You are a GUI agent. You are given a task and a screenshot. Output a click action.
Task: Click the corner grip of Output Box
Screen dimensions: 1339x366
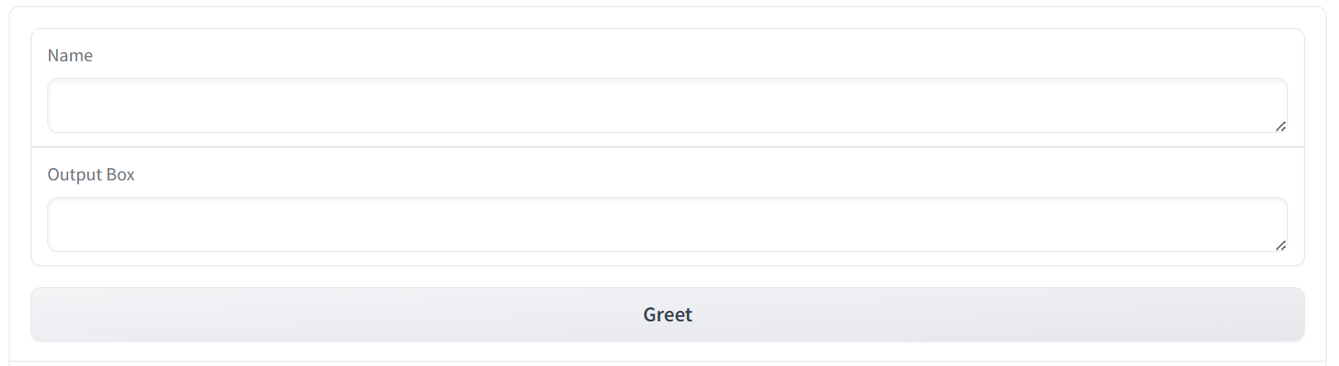(1280, 245)
